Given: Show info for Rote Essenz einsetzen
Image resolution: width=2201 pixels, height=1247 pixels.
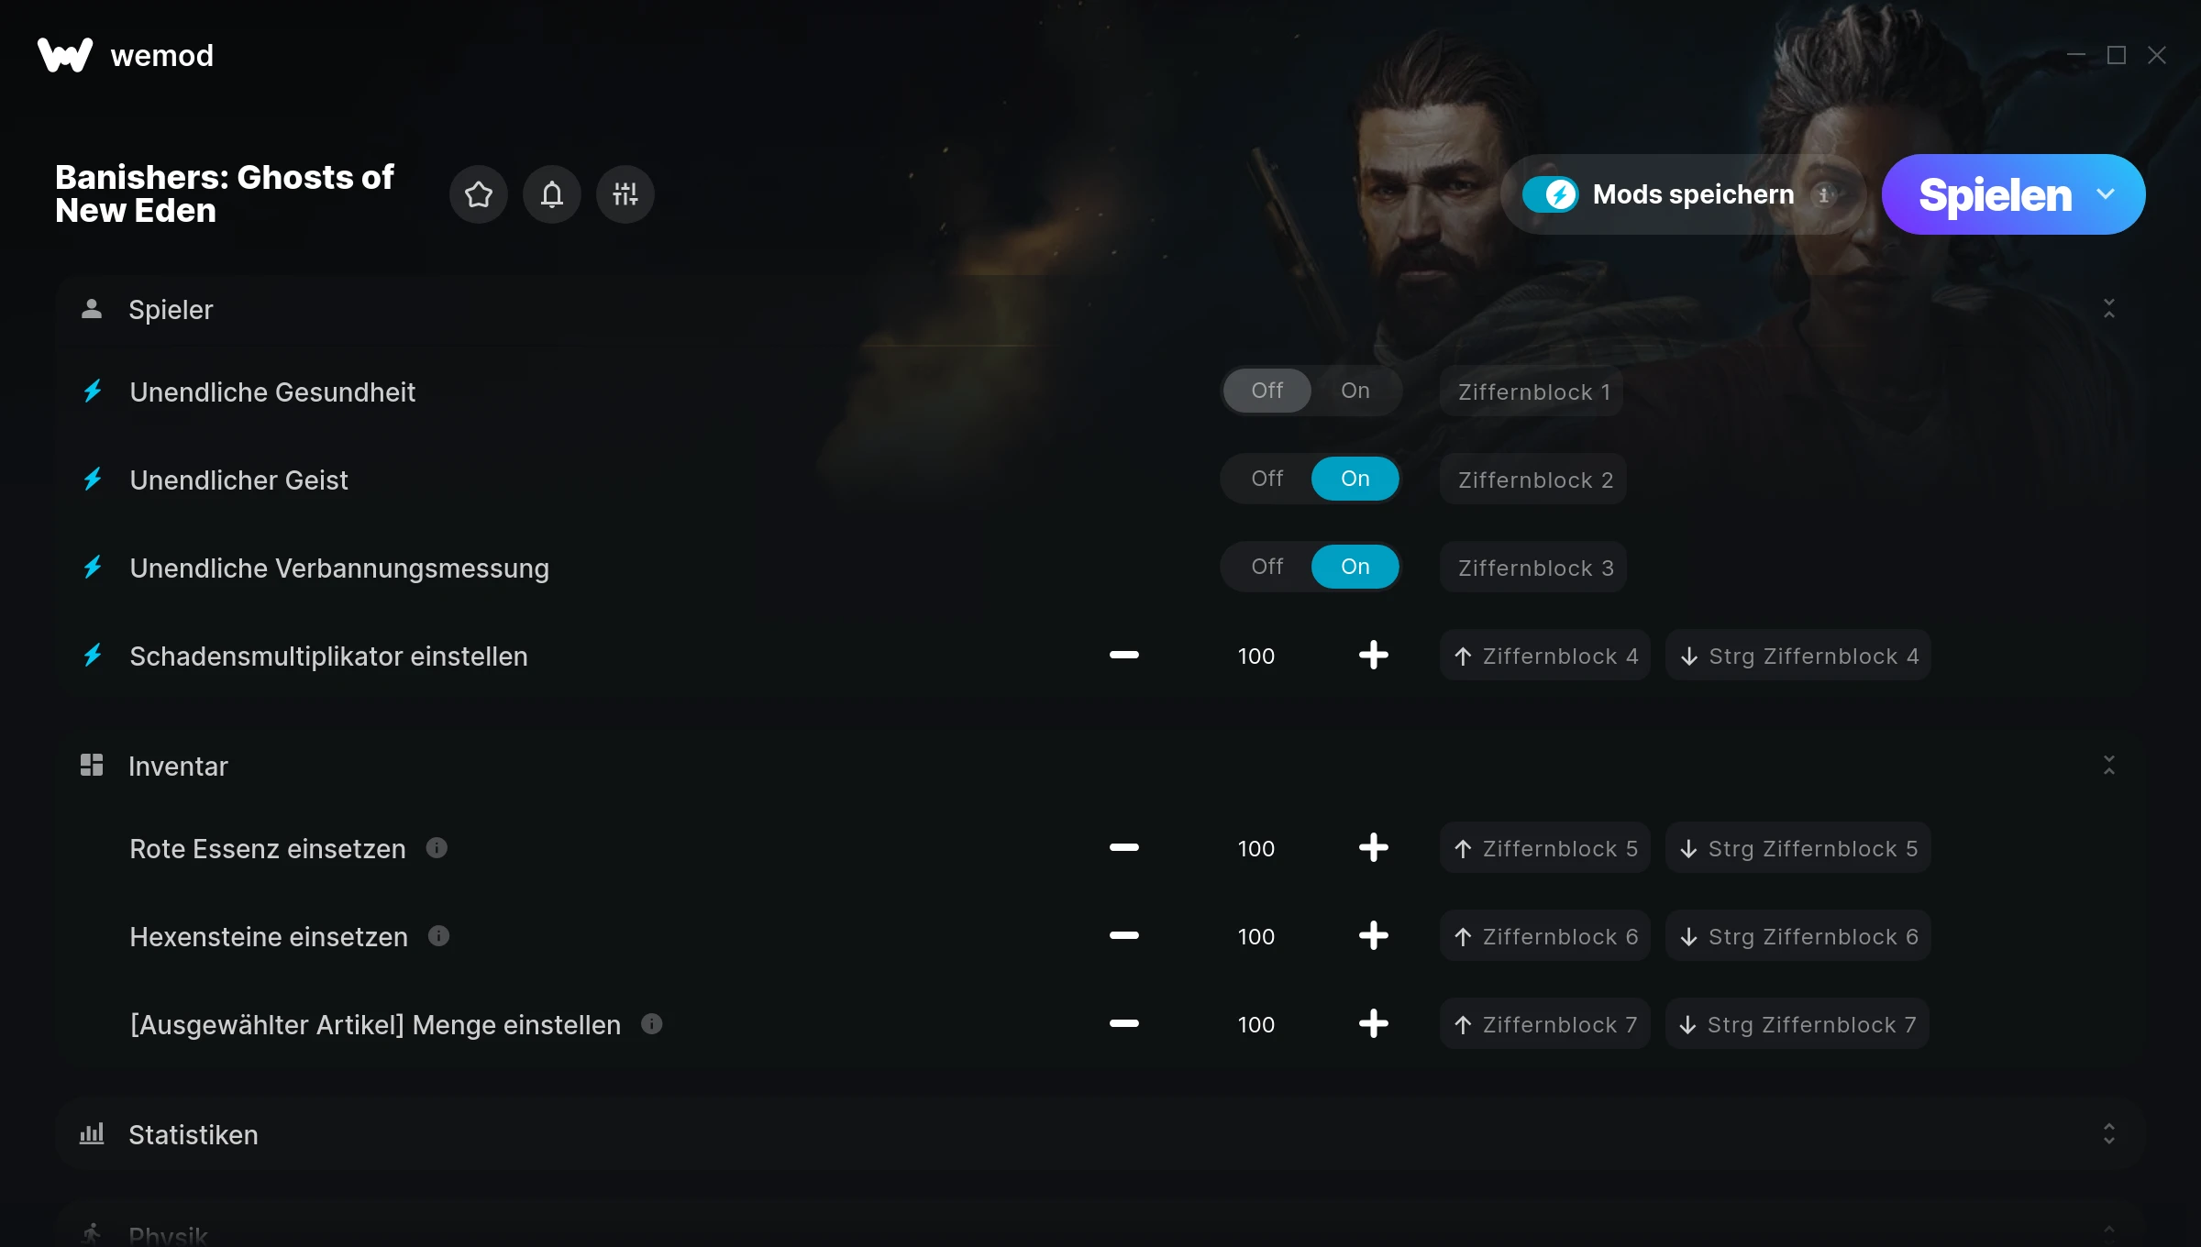Looking at the screenshot, I should pyautogui.click(x=437, y=848).
